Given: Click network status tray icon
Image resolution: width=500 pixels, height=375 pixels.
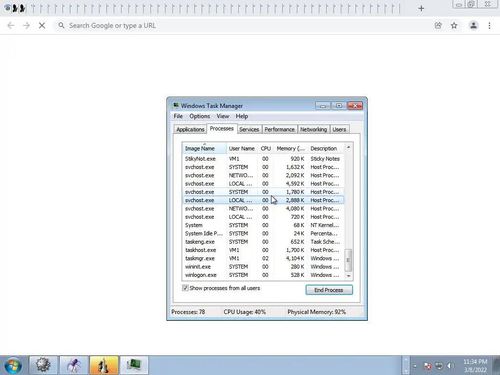Looking at the screenshot, I should 439,366.
